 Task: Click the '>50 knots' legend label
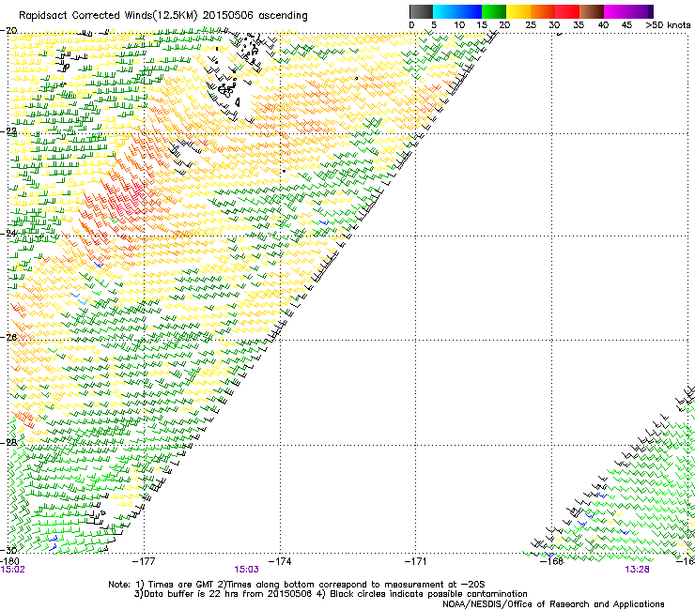tap(668, 25)
